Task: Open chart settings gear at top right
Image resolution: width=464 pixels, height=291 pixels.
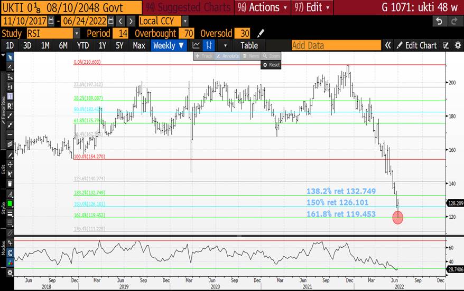Action: pos(458,45)
